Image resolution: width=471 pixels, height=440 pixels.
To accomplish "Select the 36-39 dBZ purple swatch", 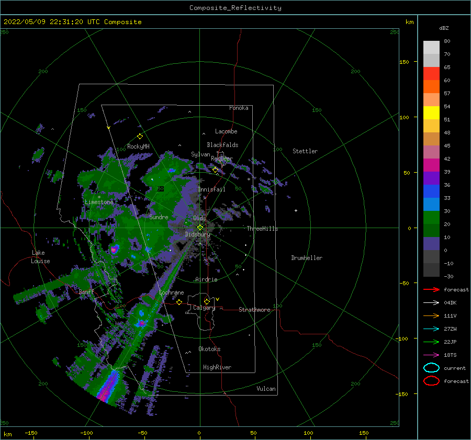I will pyautogui.click(x=431, y=178).
